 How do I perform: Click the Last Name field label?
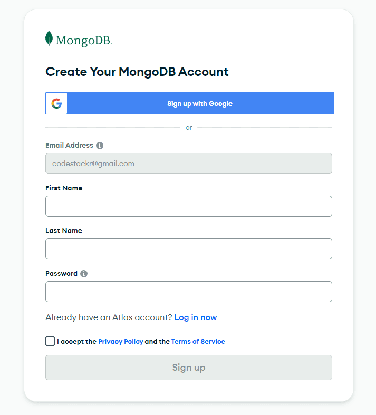[x=64, y=231]
